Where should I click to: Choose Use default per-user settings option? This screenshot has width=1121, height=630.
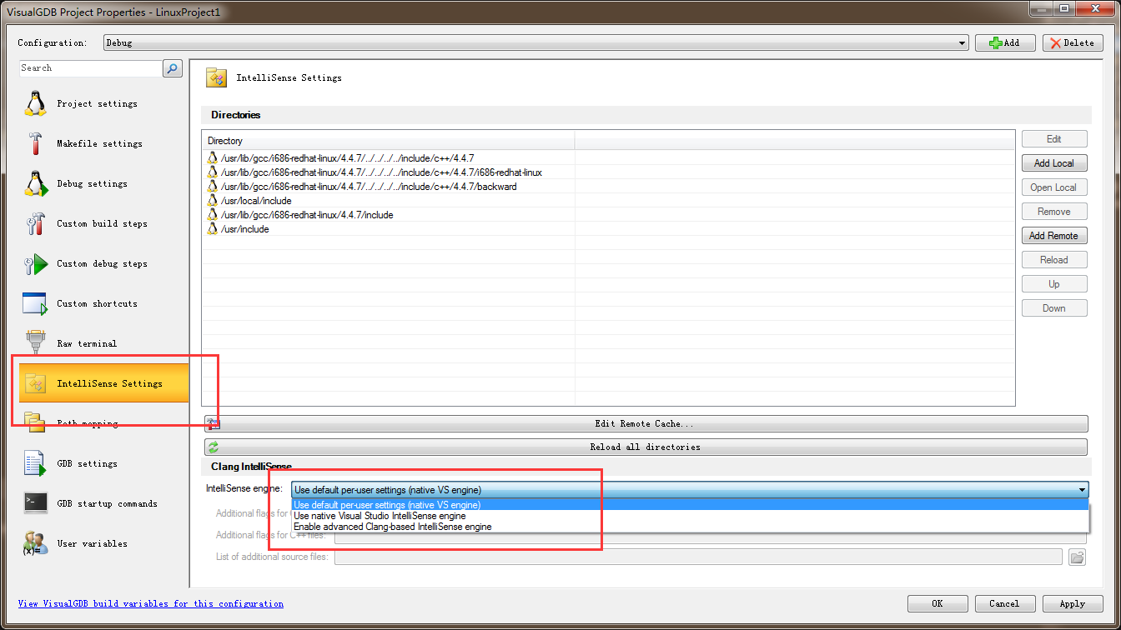[x=691, y=504]
